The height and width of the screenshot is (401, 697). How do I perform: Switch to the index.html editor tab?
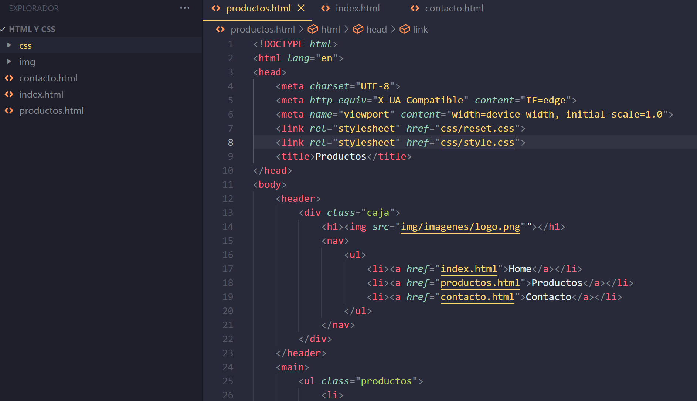click(x=358, y=8)
